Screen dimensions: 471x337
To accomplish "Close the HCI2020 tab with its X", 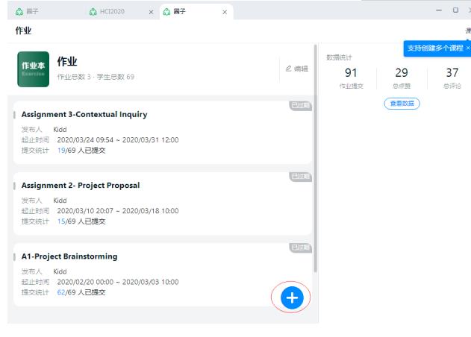I will click(151, 12).
